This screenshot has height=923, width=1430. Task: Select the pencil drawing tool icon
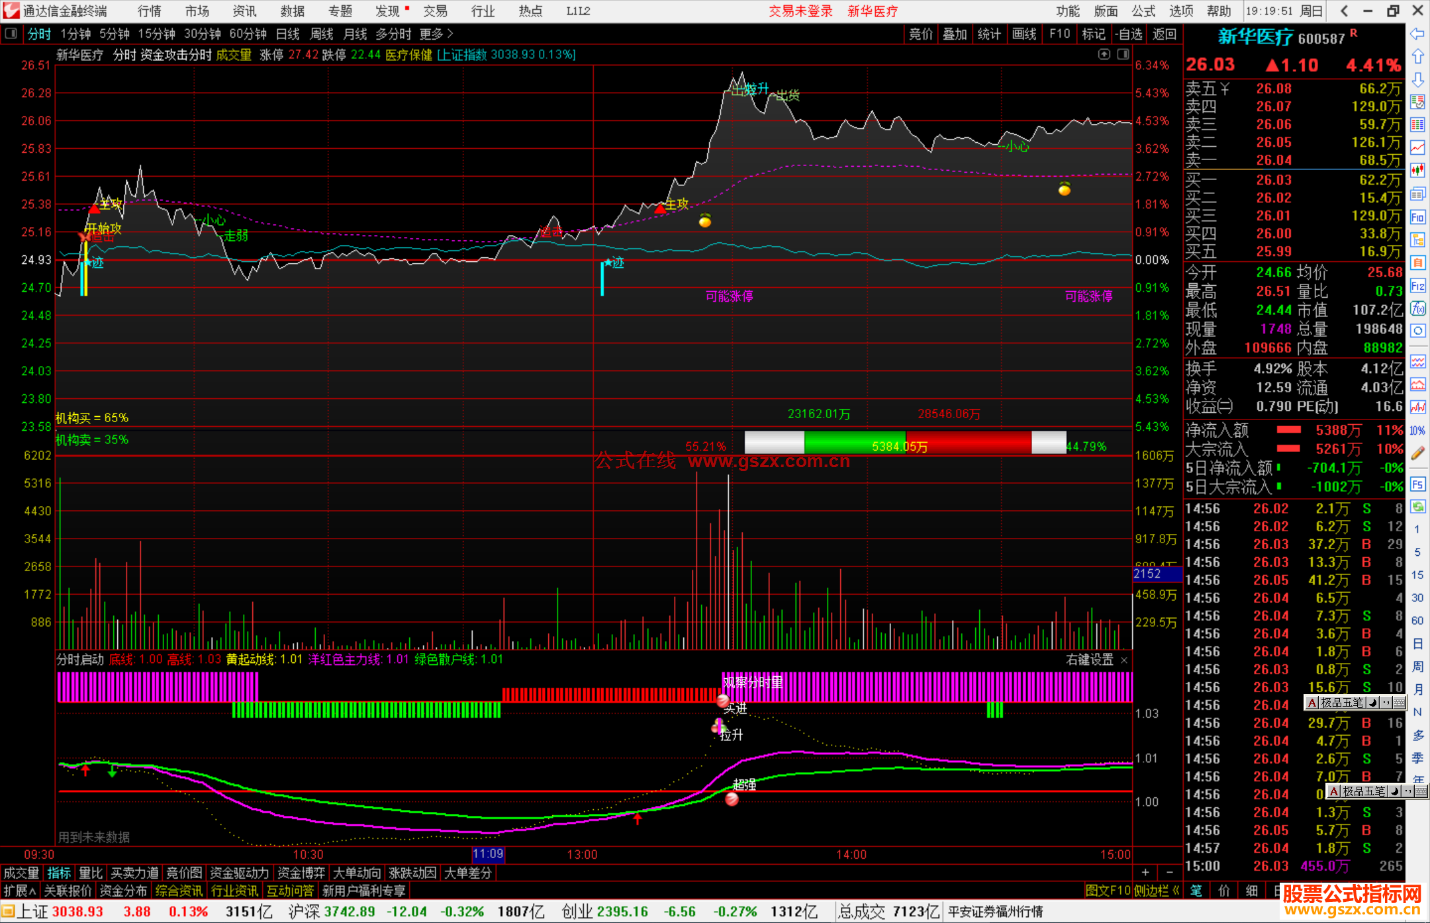(x=1417, y=453)
